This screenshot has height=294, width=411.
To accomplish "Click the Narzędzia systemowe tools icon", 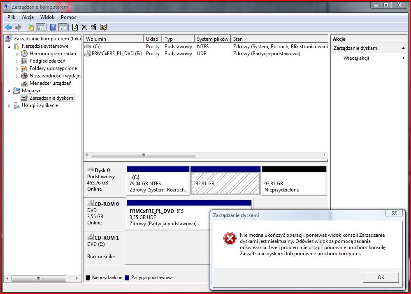I will 16,46.
